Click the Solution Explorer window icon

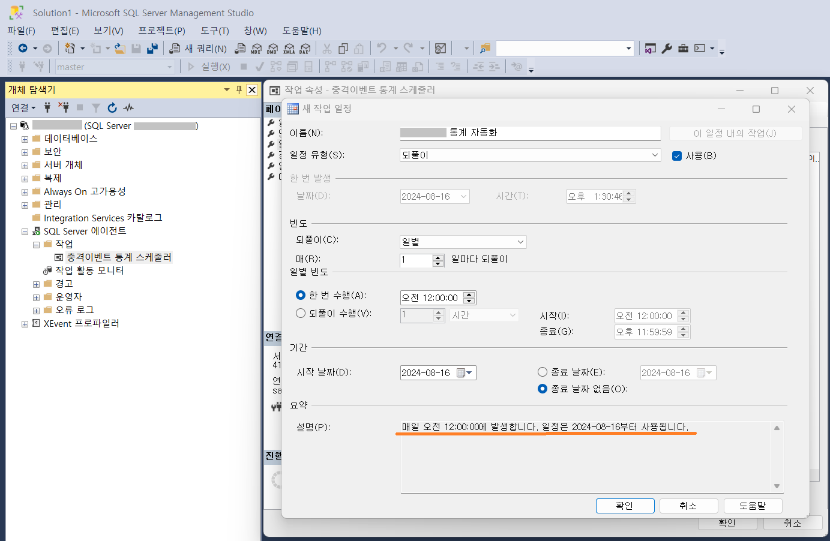[650, 49]
